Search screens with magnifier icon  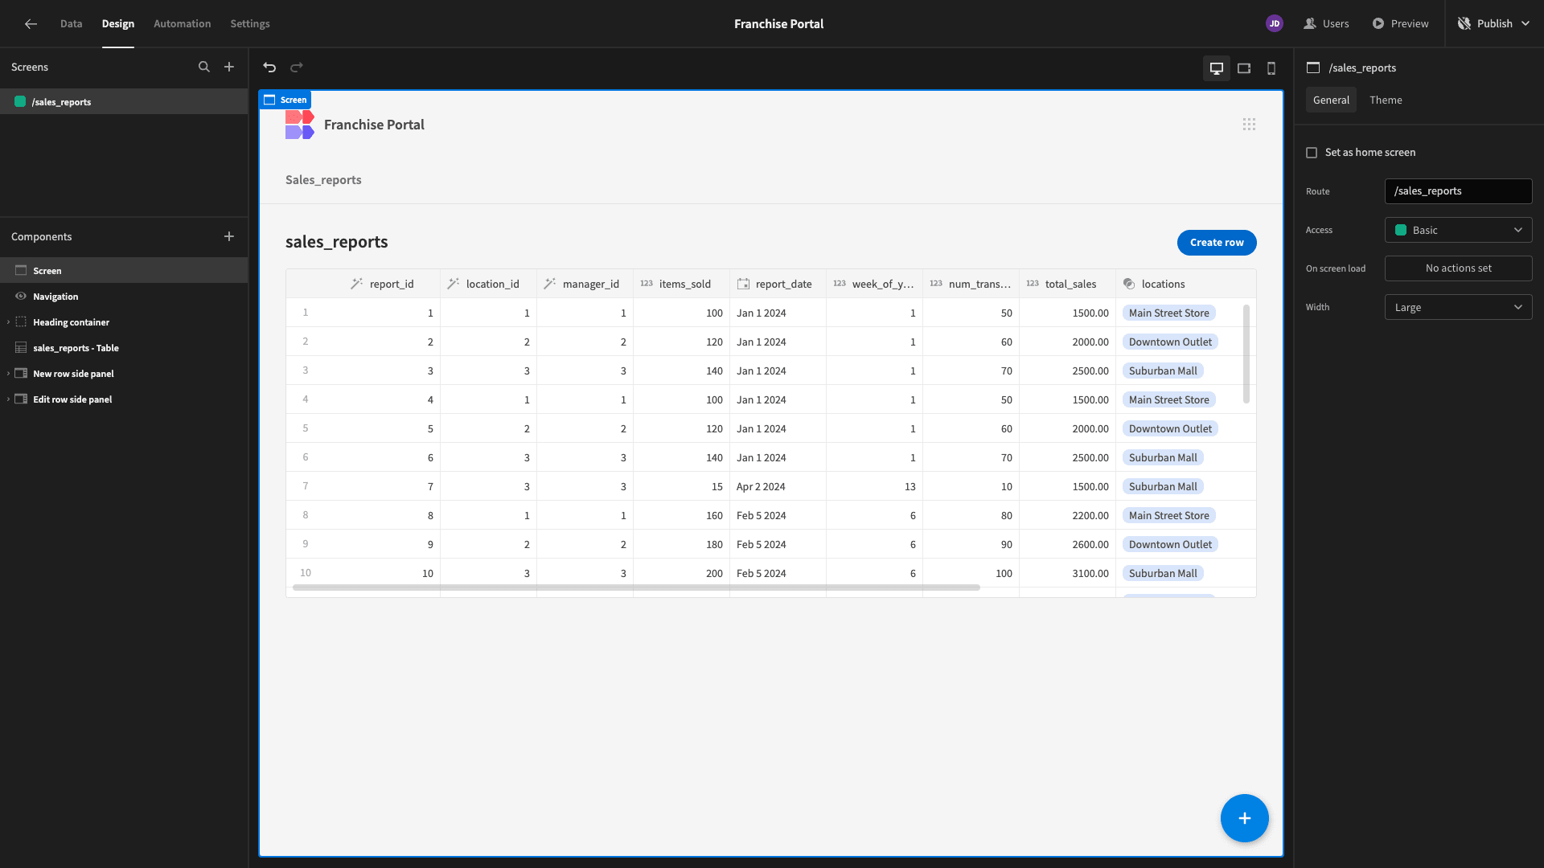coord(204,68)
